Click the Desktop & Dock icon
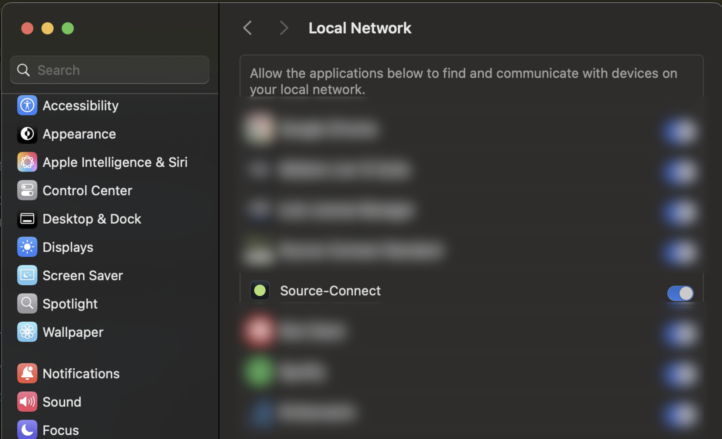 point(27,219)
